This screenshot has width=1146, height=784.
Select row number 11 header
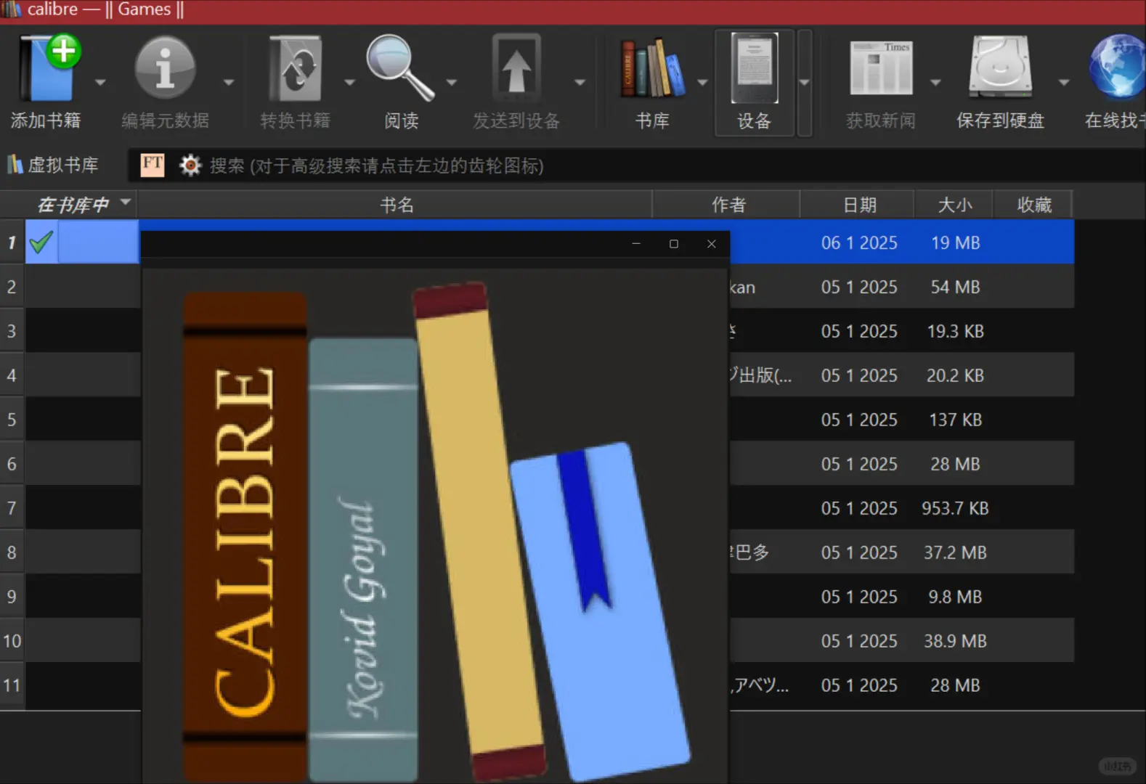12,685
